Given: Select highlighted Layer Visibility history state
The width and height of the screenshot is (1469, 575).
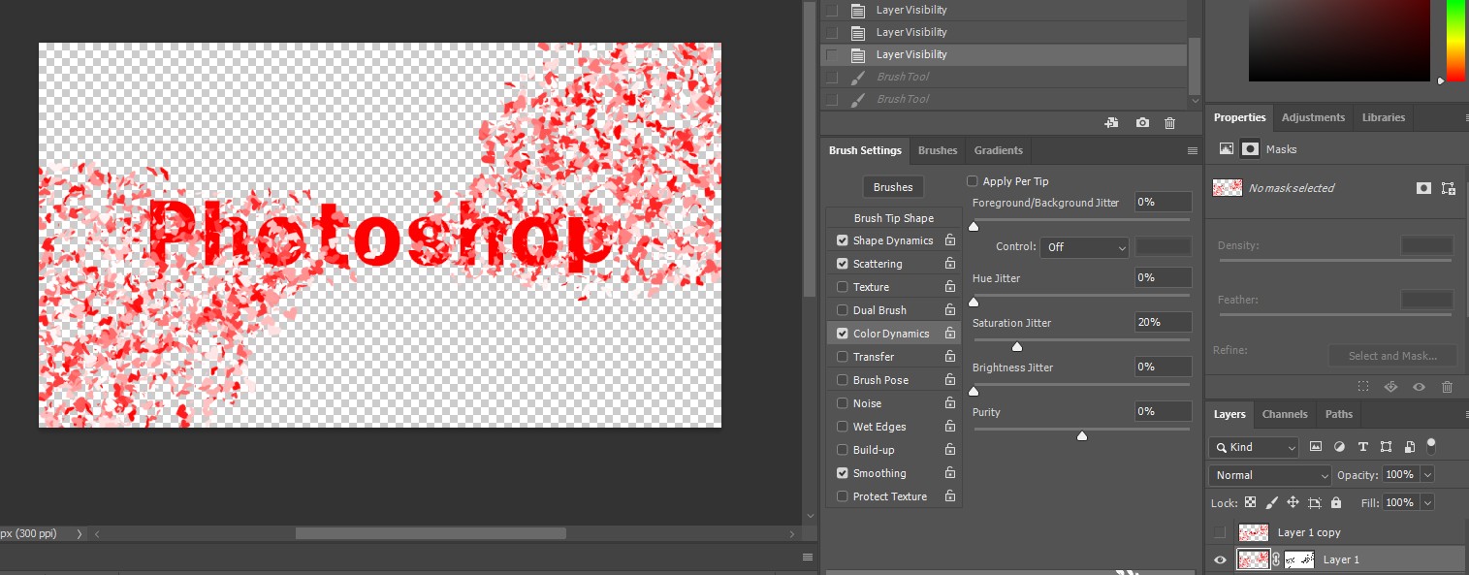Looking at the screenshot, I should click(1004, 54).
